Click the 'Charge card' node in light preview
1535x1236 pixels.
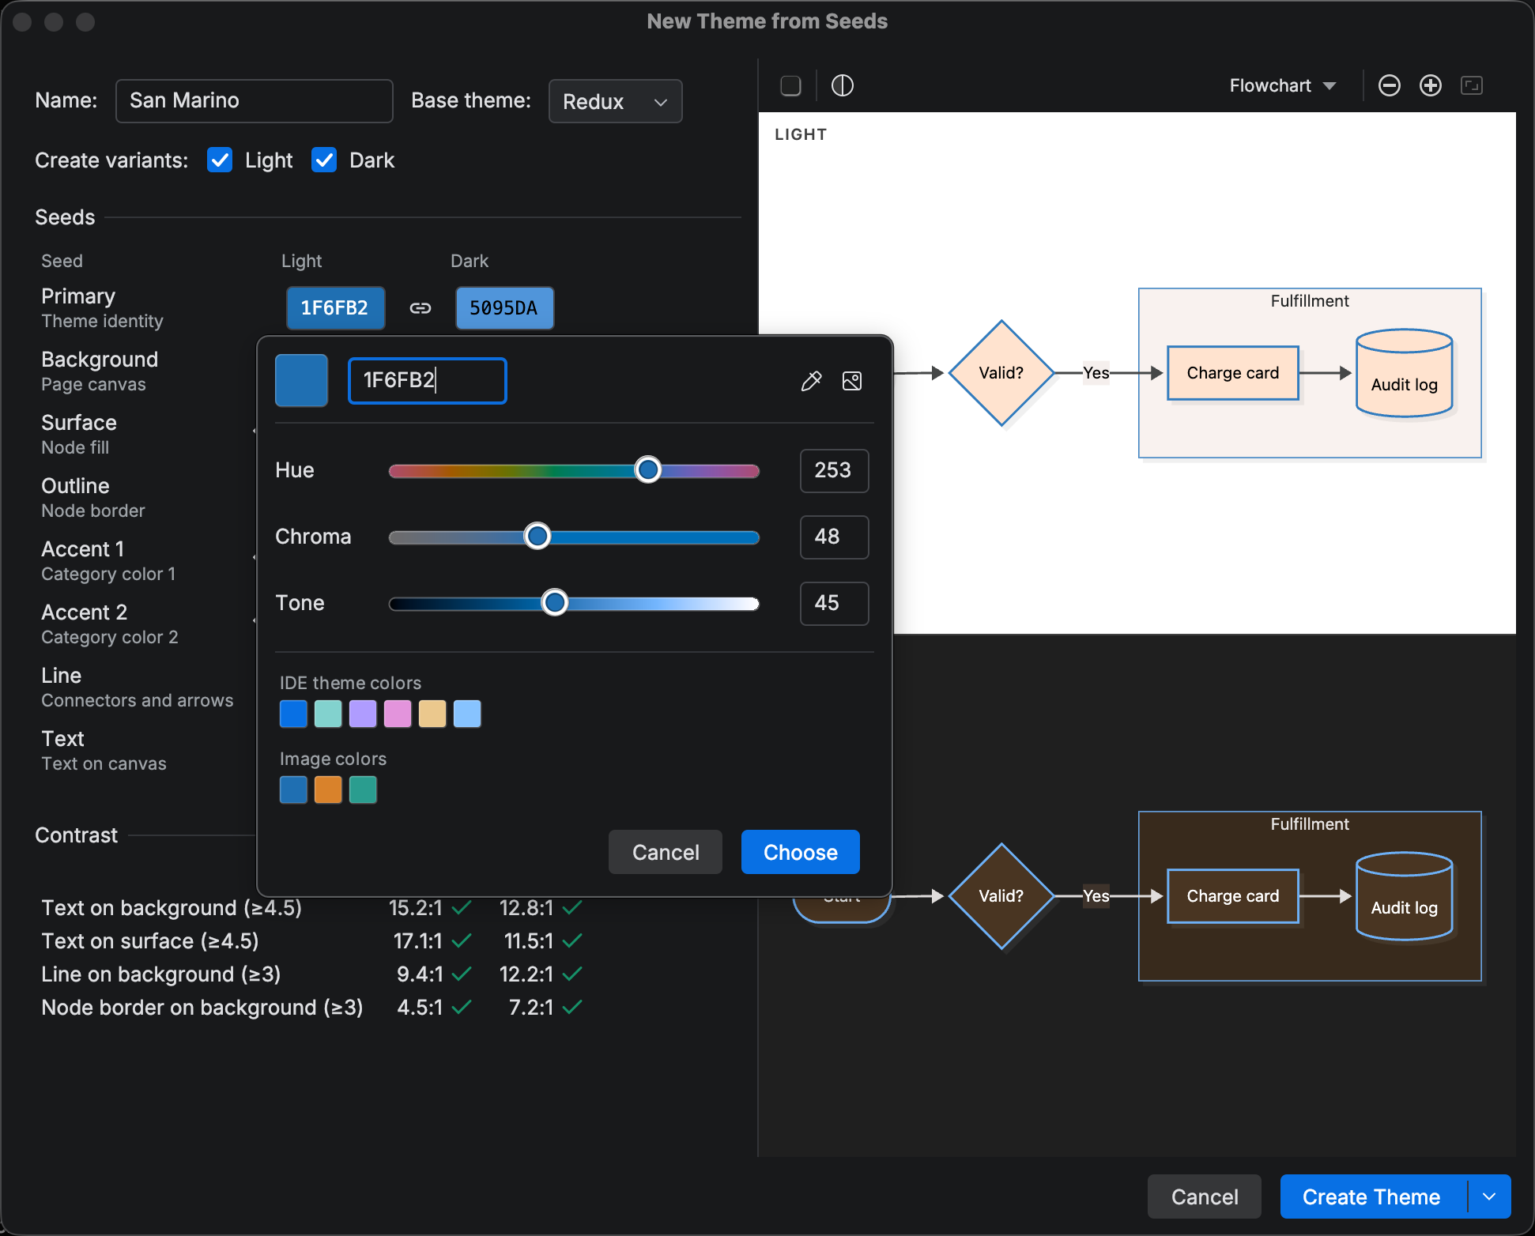[1233, 373]
